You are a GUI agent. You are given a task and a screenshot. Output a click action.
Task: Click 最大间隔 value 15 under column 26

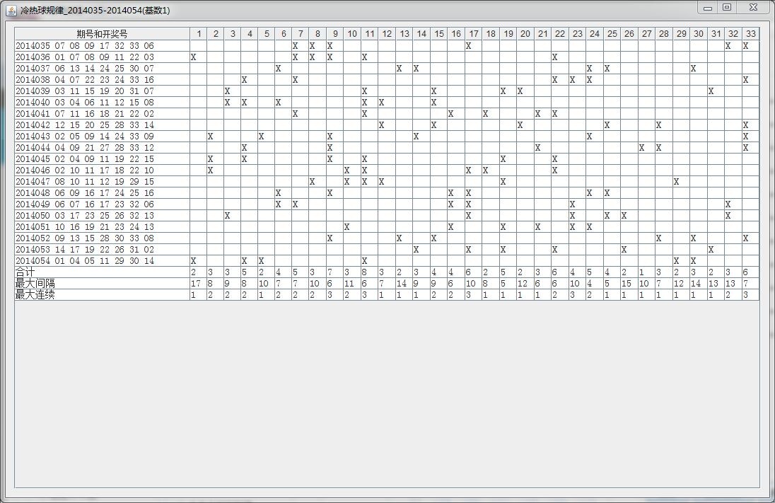click(x=627, y=284)
